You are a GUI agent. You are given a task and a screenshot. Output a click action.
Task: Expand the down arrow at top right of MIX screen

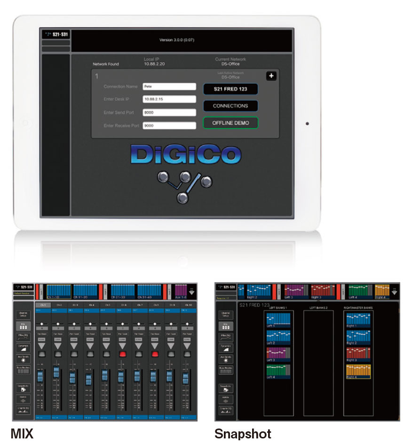(x=192, y=292)
